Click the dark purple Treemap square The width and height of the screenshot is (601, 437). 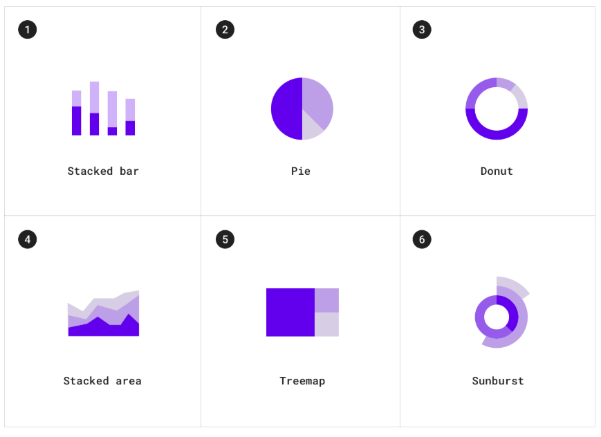click(x=290, y=313)
